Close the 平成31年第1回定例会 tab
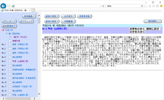 pyautogui.click(x=30, y=10)
